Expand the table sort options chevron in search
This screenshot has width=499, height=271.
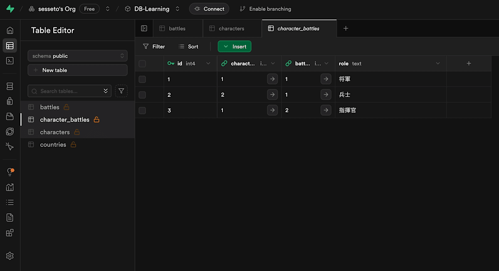106,91
